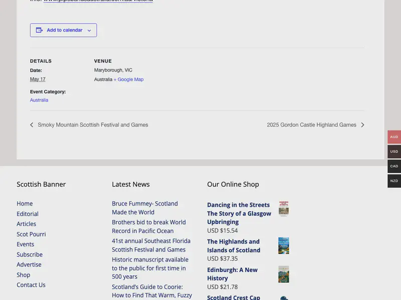Viewport: 401px width, 300px height.
Task: Click Dancing in the Streets book cover thumbnail
Action: tap(284, 208)
